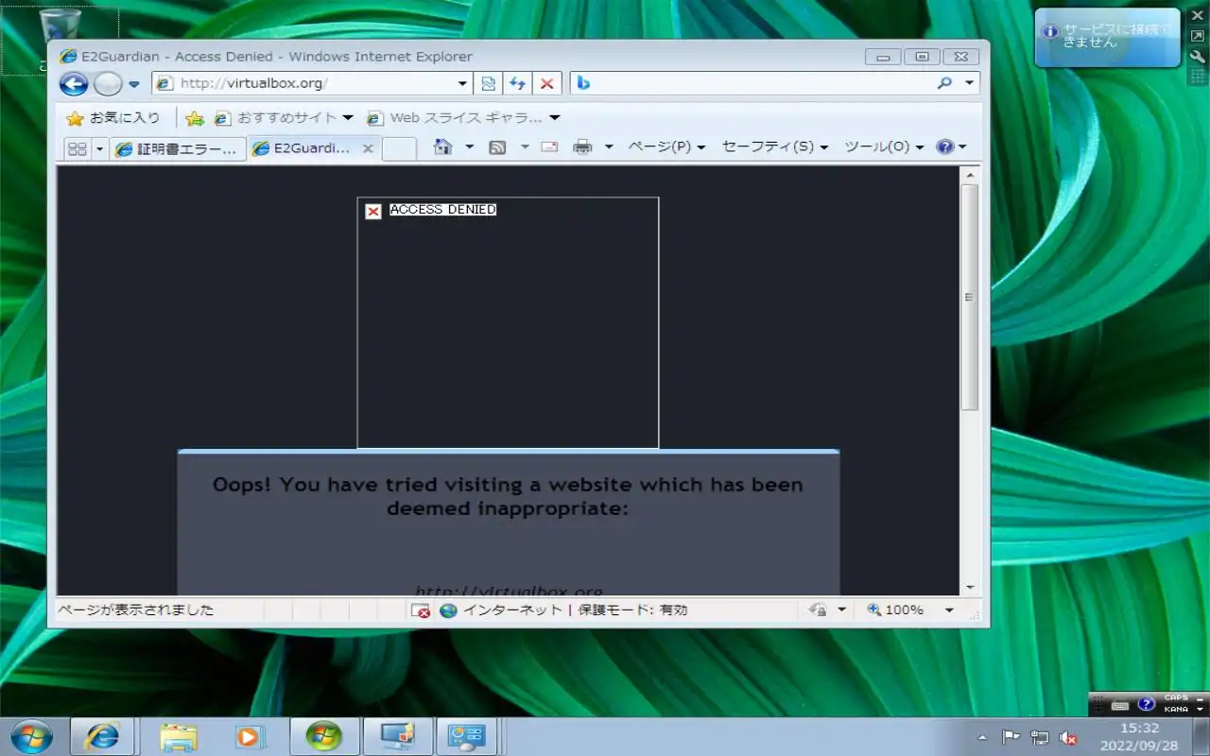
Task: Click the Internet Explorer taskbar icon
Action: [103, 736]
